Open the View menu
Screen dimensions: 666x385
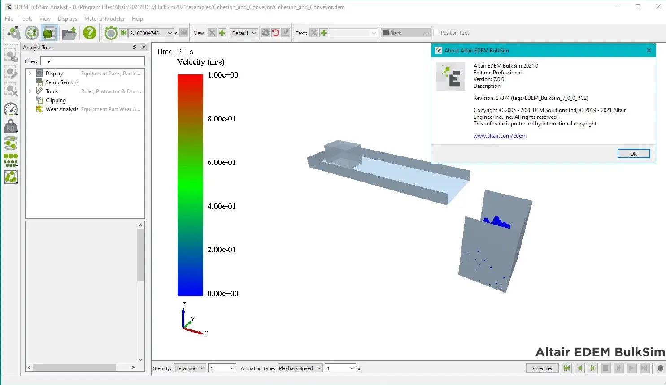pyautogui.click(x=45, y=19)
